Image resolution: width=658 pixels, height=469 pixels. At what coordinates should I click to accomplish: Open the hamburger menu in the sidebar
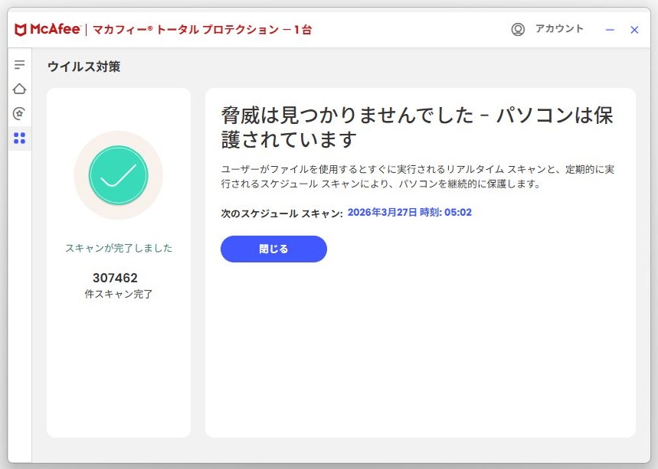pos(19,65)
